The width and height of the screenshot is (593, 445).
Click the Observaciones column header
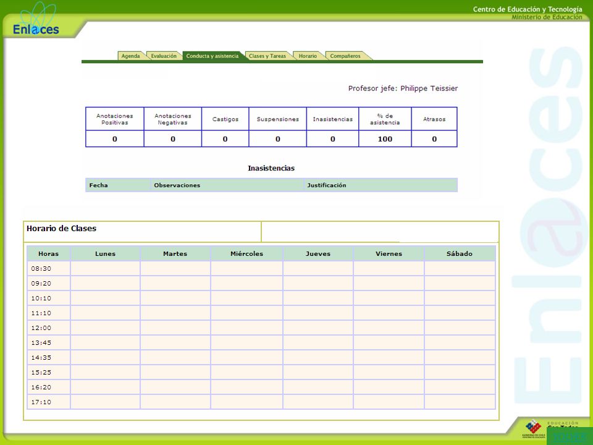[x=227, y=185]
